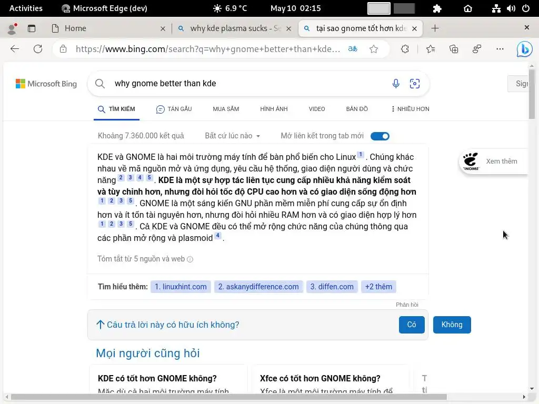
Task: Open a new tab with plus button
Action: (435, 28)
